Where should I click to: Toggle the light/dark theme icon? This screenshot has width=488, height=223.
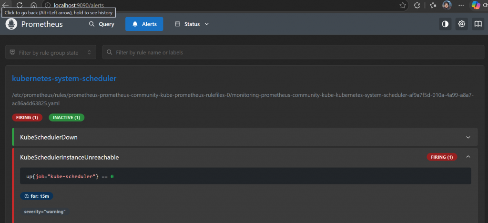(445, 24)
